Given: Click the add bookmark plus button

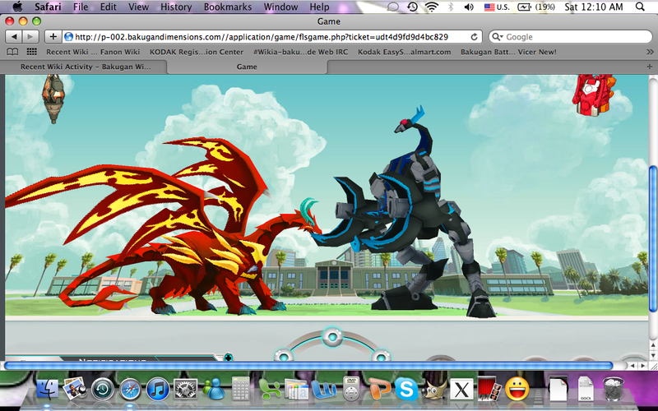Looking at the screenshot, I should [x=53, y=37].
